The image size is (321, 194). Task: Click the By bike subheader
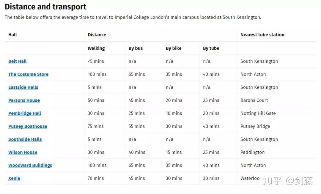(174, 48)
